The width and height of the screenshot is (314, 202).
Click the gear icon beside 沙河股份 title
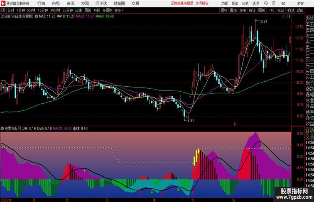pyautogui.click(x=36, y=17)
